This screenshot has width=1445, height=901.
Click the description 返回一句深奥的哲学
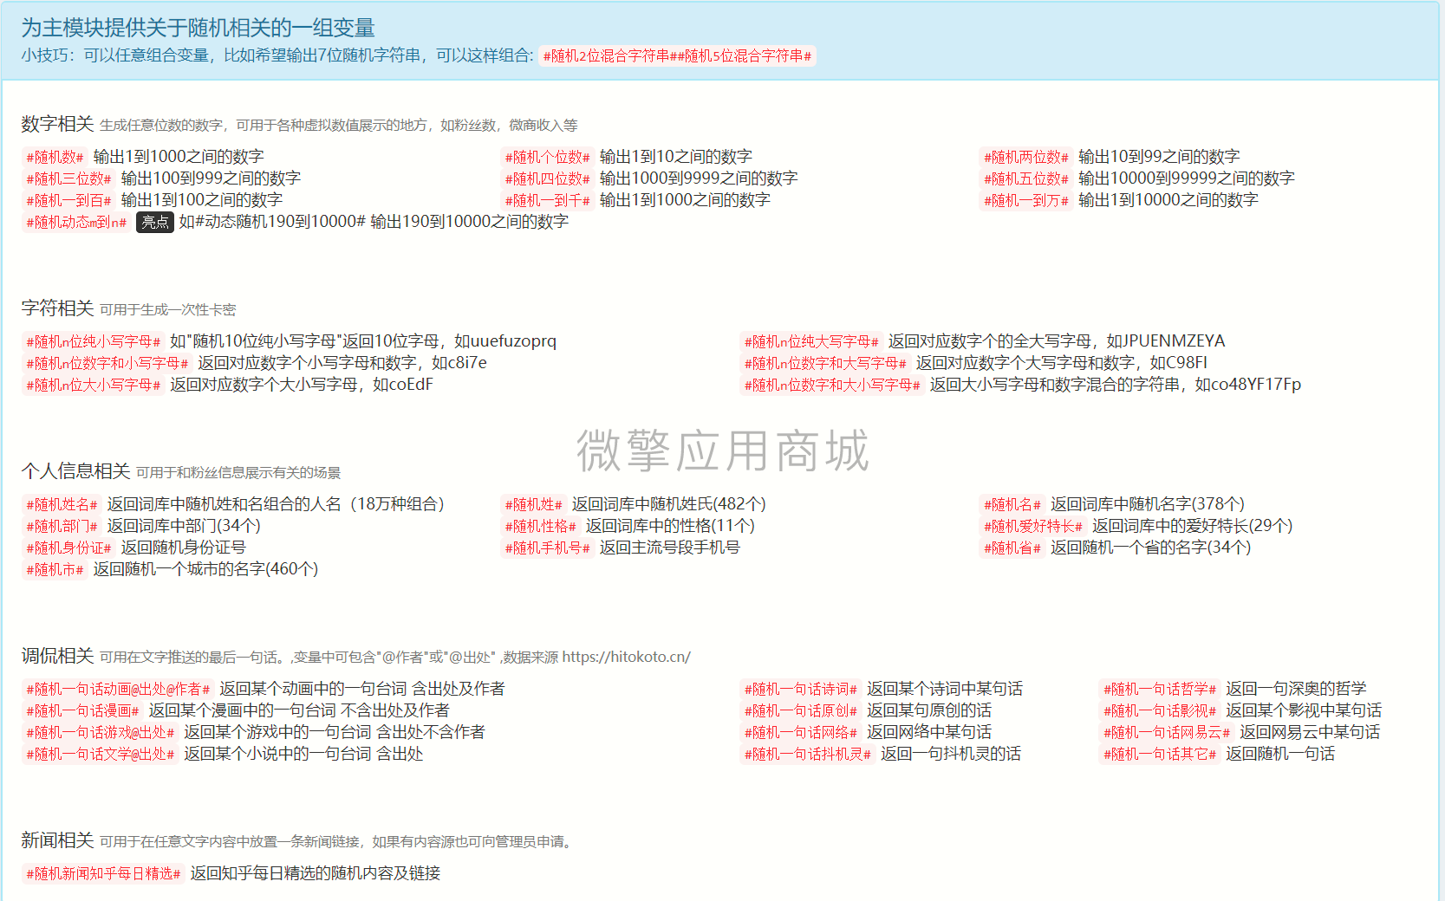click(x=1296, y=689)
